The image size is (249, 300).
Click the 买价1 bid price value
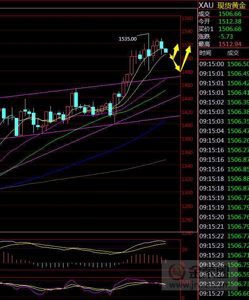[x=230, y=29]
